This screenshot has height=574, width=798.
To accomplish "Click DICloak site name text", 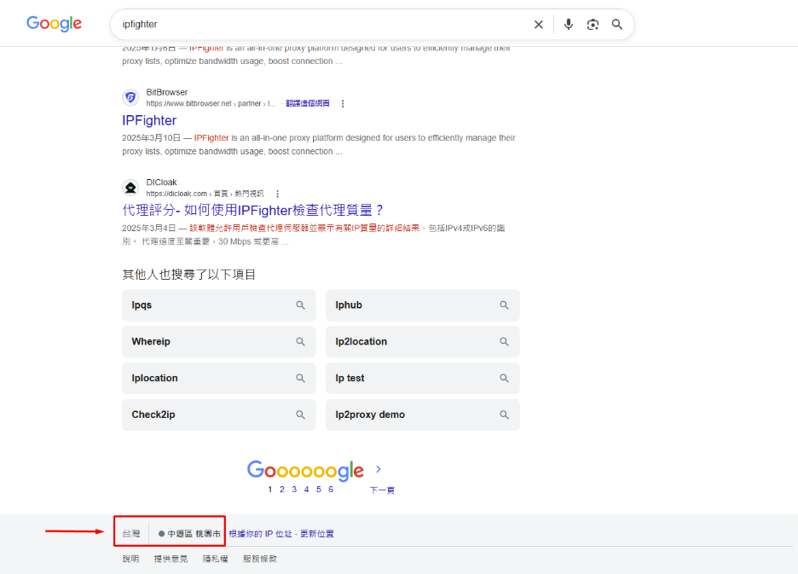I will coord(161,183).
